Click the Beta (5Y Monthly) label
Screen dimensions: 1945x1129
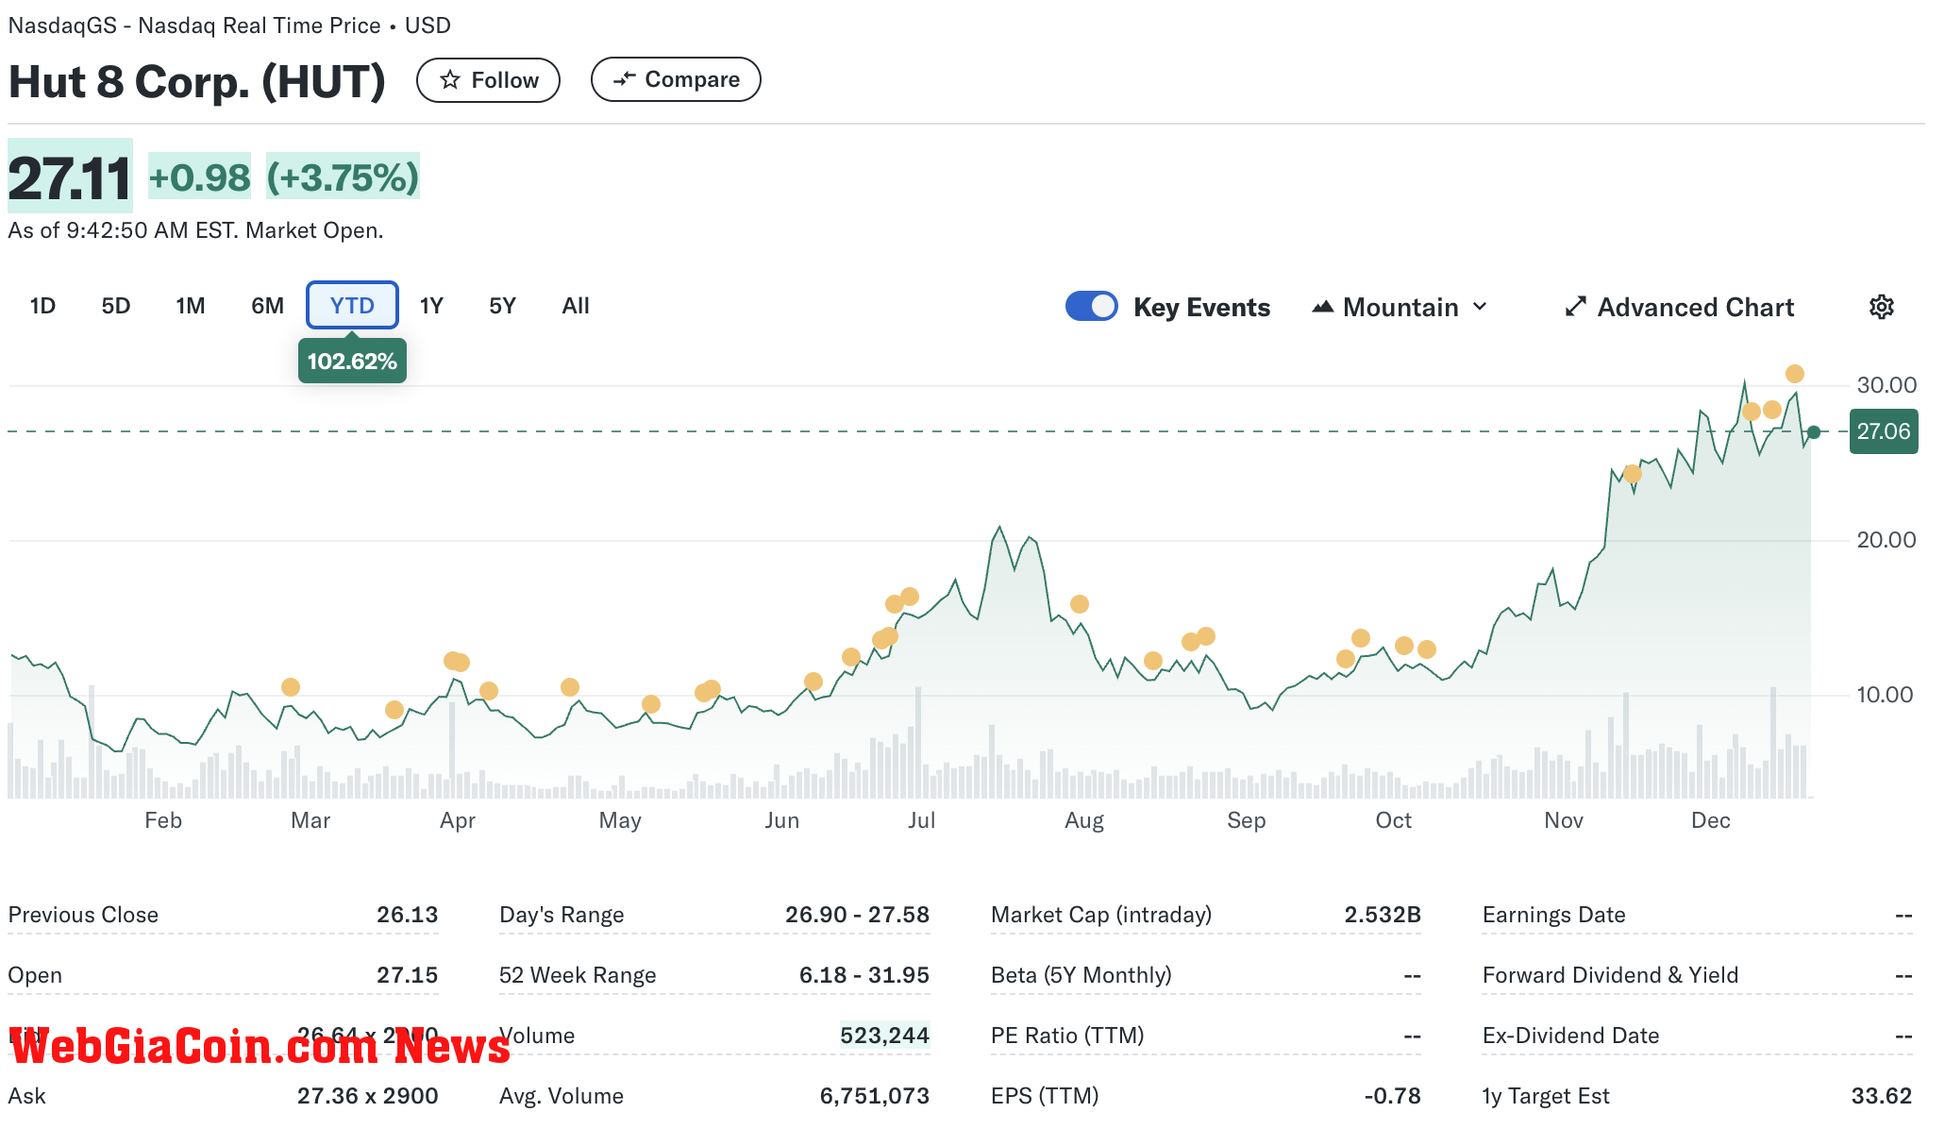[x=1081, y=975]
